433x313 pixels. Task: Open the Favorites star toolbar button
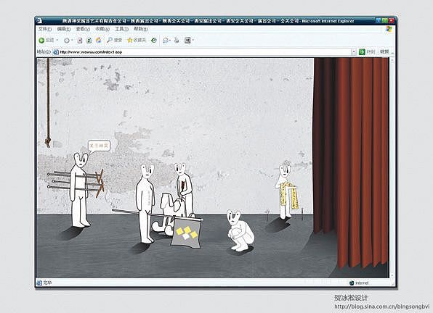pos(137,40)
